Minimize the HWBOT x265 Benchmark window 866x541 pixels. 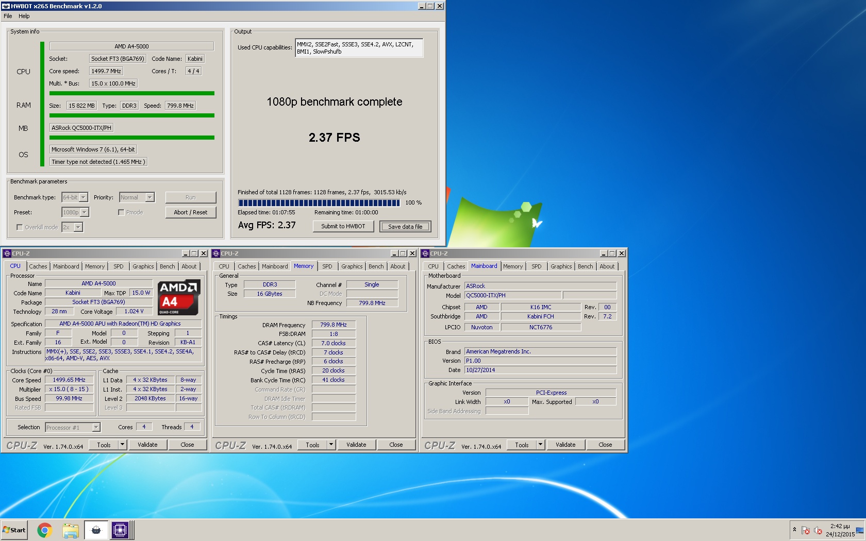422,6
